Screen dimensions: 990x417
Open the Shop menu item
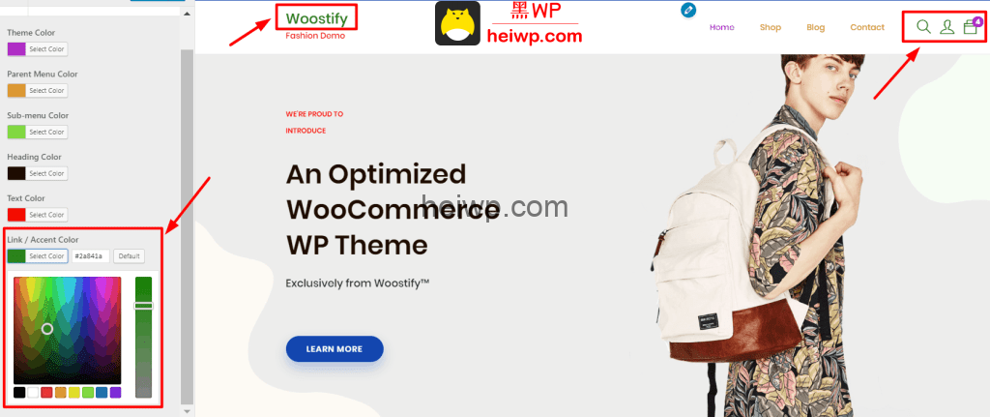coord(771,27)
